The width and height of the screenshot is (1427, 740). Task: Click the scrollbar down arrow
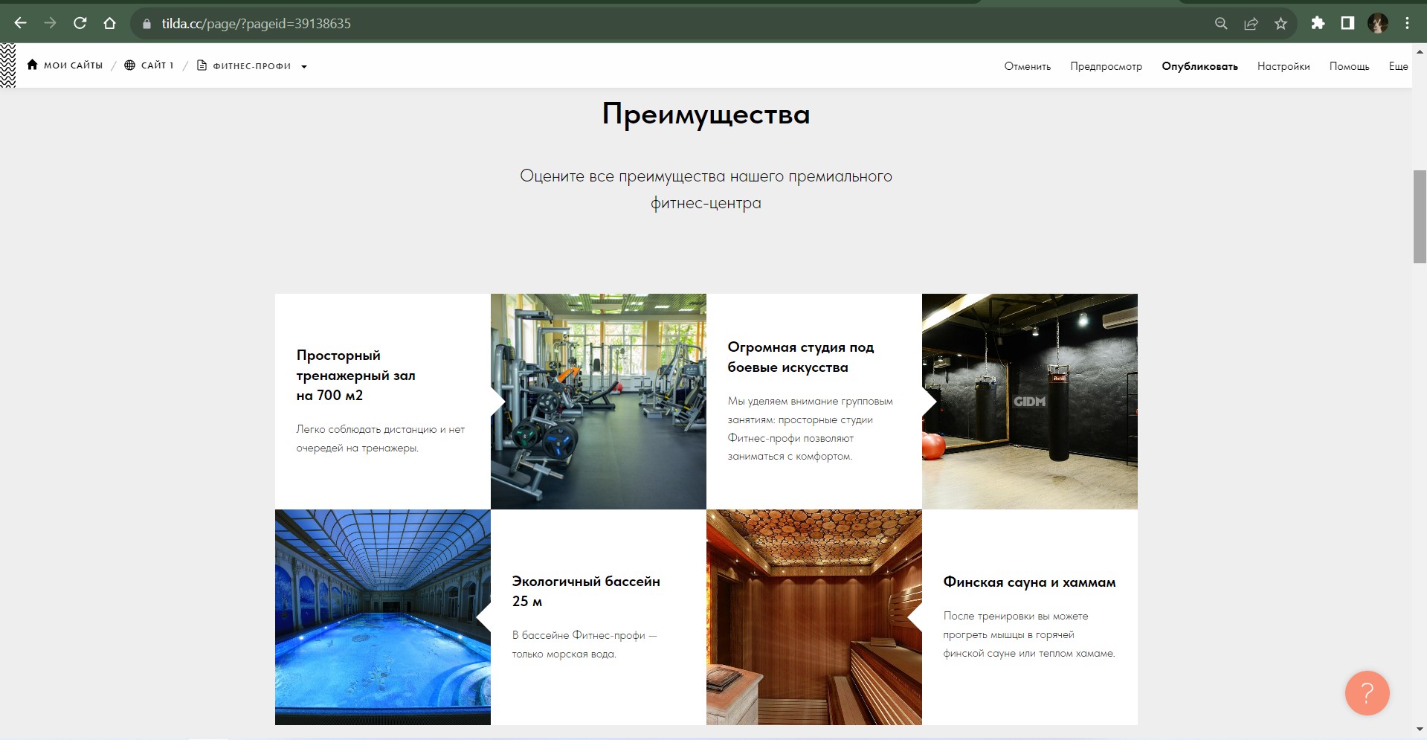[1420, 730]
